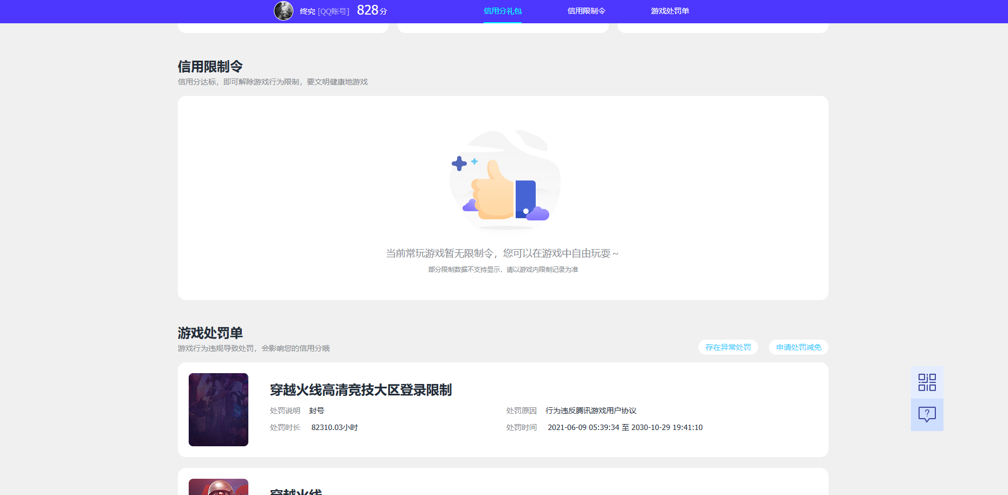This screenshot has width=1008, height=495.
Task: Click penalty duration 82310.03小时
Action: (x=335, y=427)
